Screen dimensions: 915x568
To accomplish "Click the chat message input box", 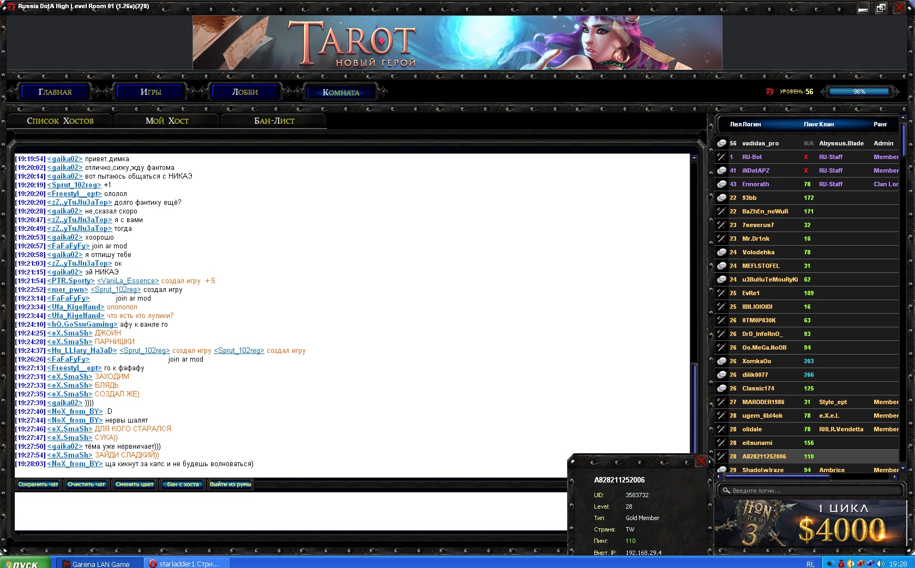I will pyautogui.click(x=291, y=511).
